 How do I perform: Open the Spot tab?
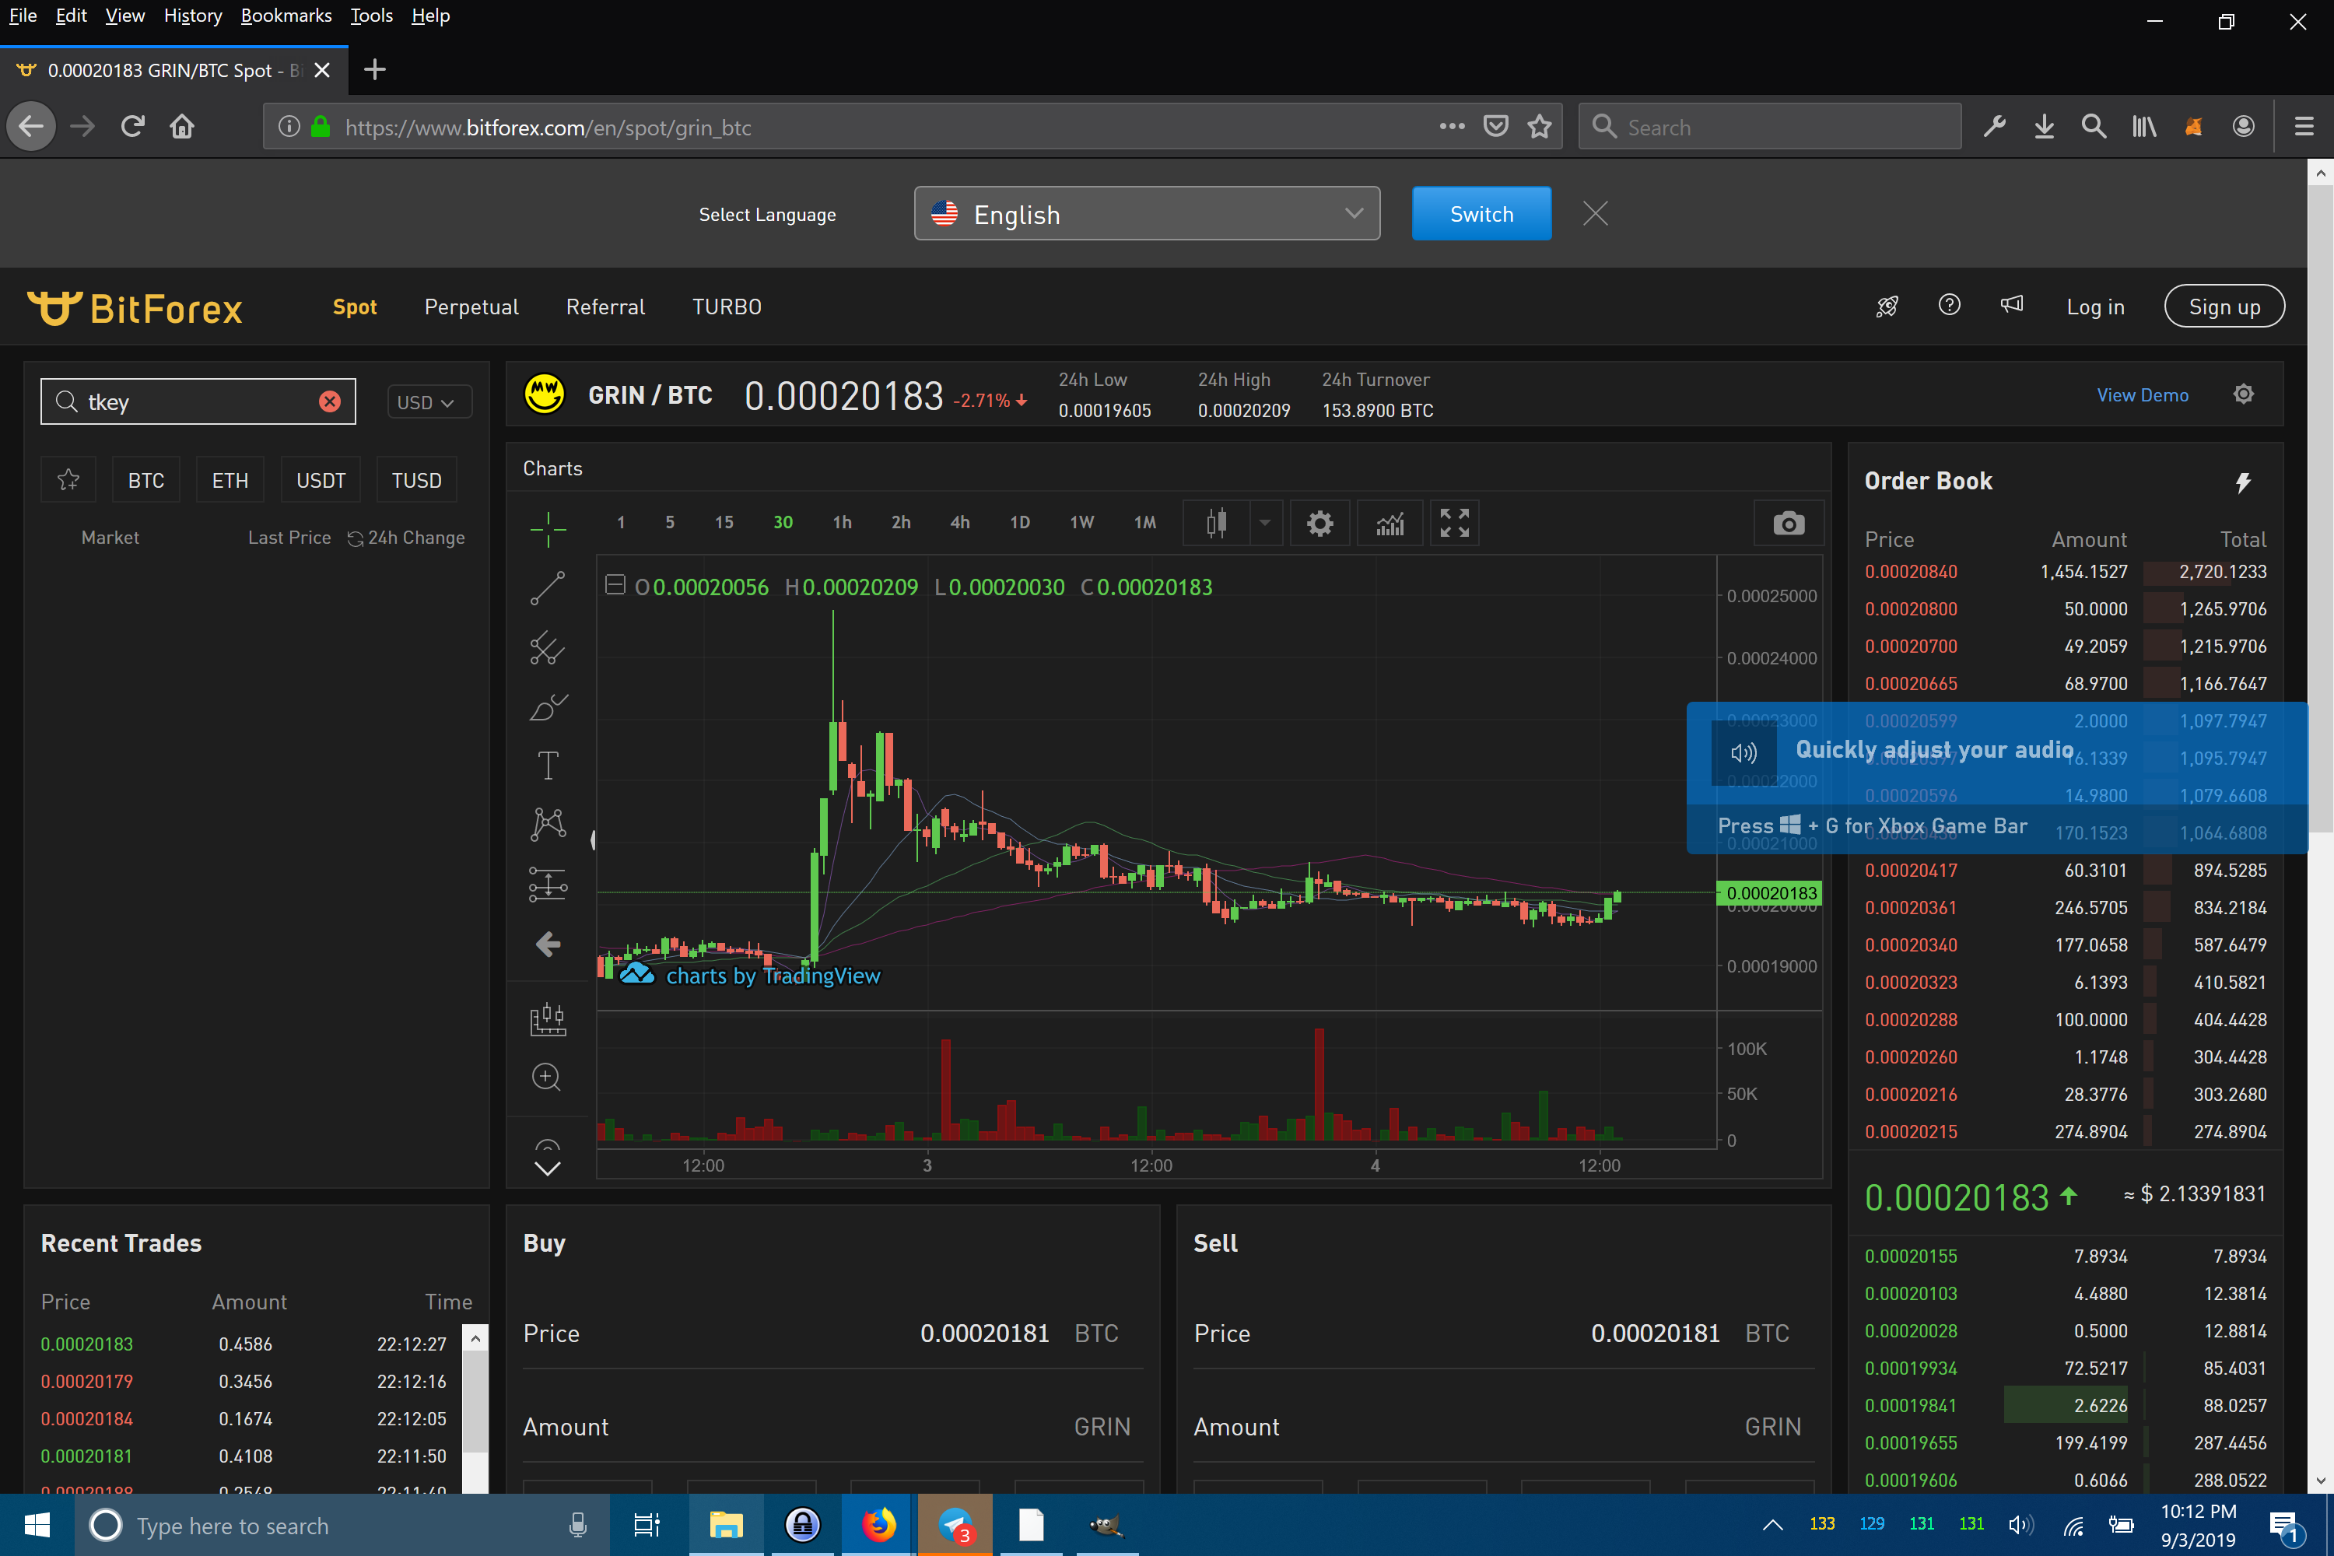click(354, 307)
